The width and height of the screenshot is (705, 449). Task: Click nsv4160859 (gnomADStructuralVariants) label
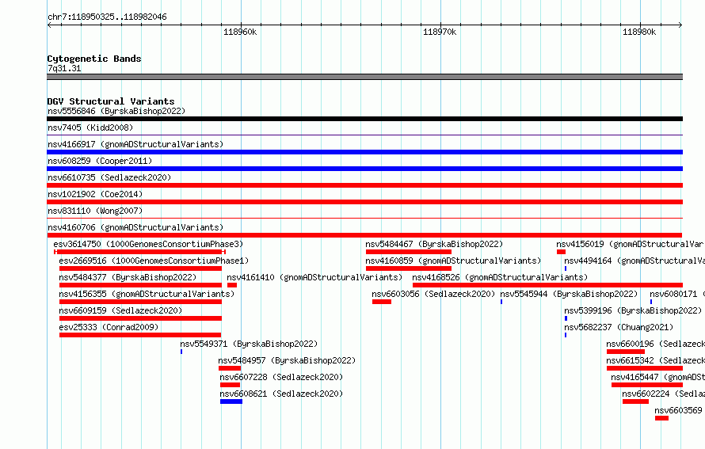(x=453, y=261)
